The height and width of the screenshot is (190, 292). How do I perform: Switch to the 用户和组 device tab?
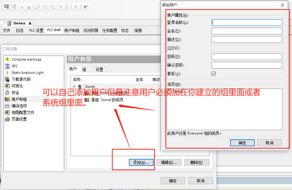pyautogui.click(x=72, y=30)
